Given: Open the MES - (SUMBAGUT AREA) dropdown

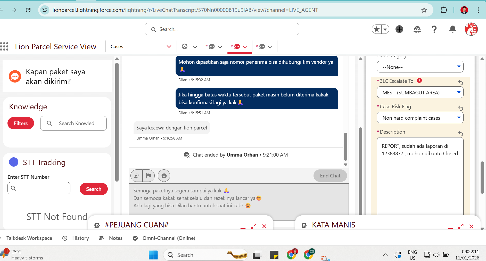Looking at the screenshot, I should (x=420, y=93).
